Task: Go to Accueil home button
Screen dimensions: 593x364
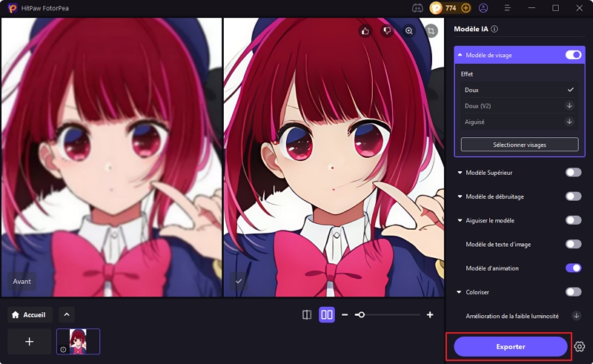Action: pyautogui.click(x=30, y=315)
